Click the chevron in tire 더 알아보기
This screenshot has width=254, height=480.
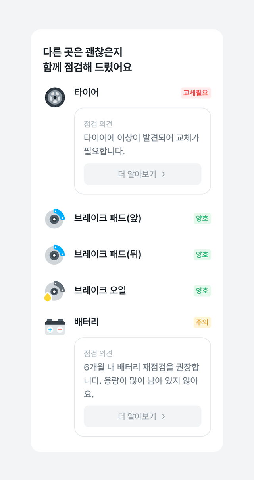click(164, 174)
